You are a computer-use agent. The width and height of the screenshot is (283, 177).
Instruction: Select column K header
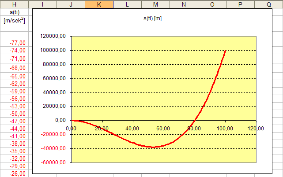tap(99, 4)
